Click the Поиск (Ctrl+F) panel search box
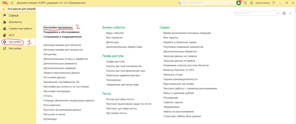Image resolution: width=296 pixels, height=124 pixels. point(254,13)
